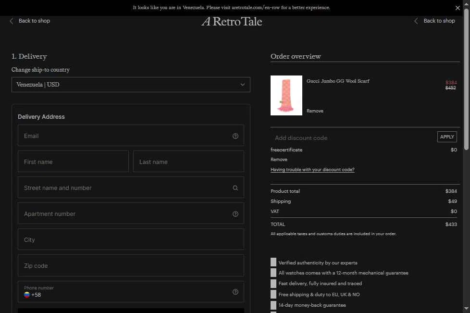This screenshot has height=313, width=470.
Task: Click the Product total $384 value
Action: click(x=451, y=191)
